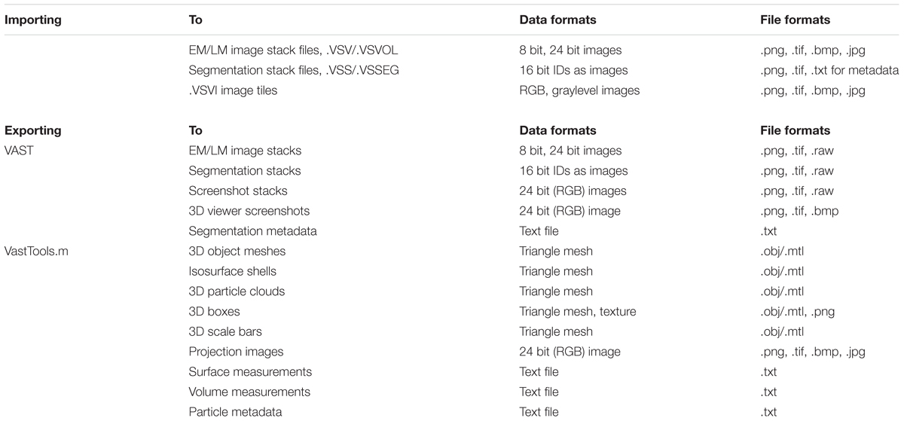This screenshot has width=904, height=421.
Task: Click the top 'File formats' column header
Action: [x=796, y=20]
